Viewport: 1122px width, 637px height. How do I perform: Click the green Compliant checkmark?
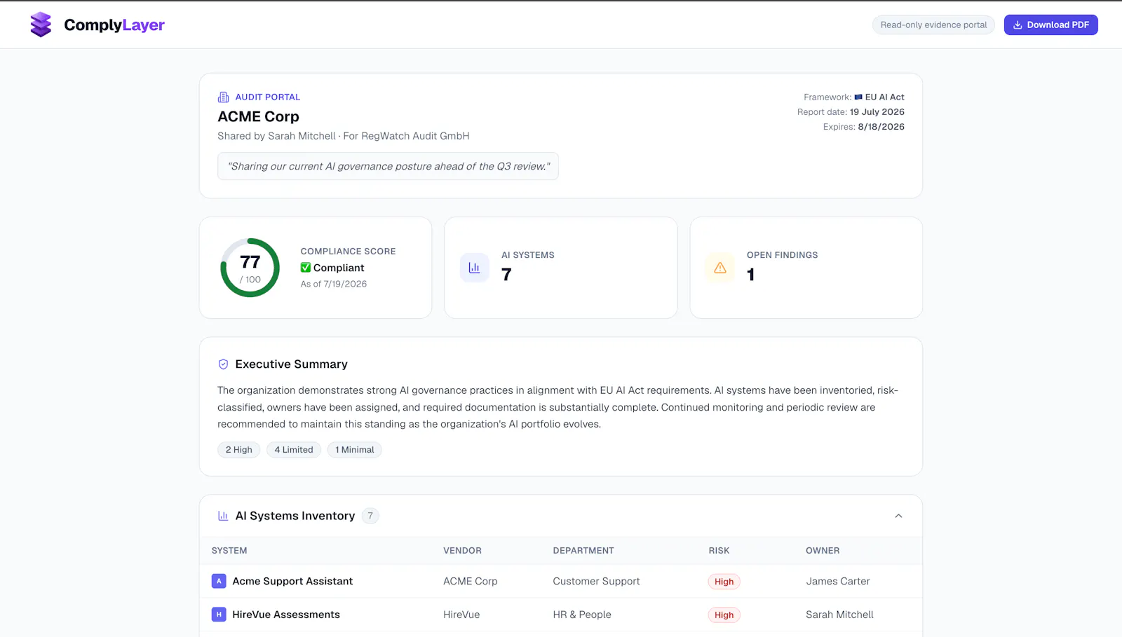[x=306, y=268]
